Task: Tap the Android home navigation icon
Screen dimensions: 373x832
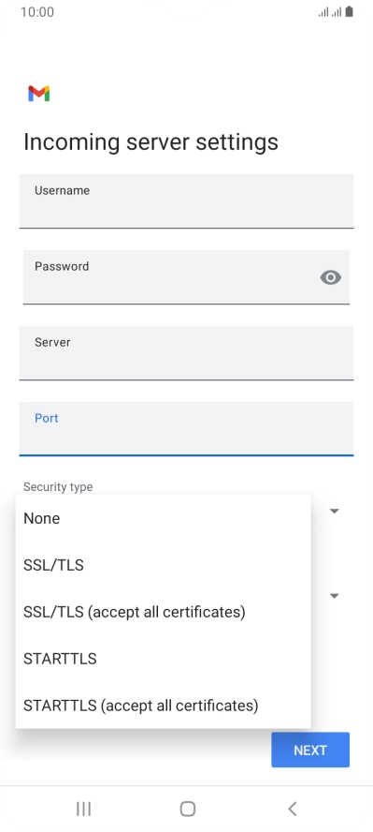Action: (187, 809)
